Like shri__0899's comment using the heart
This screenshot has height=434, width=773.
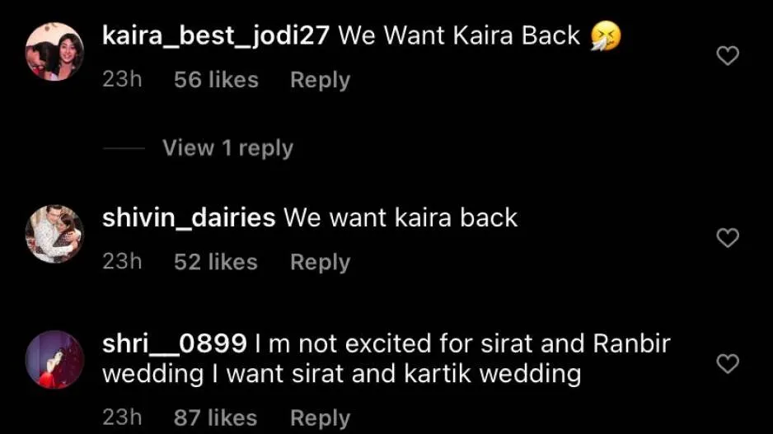point(728,363)
